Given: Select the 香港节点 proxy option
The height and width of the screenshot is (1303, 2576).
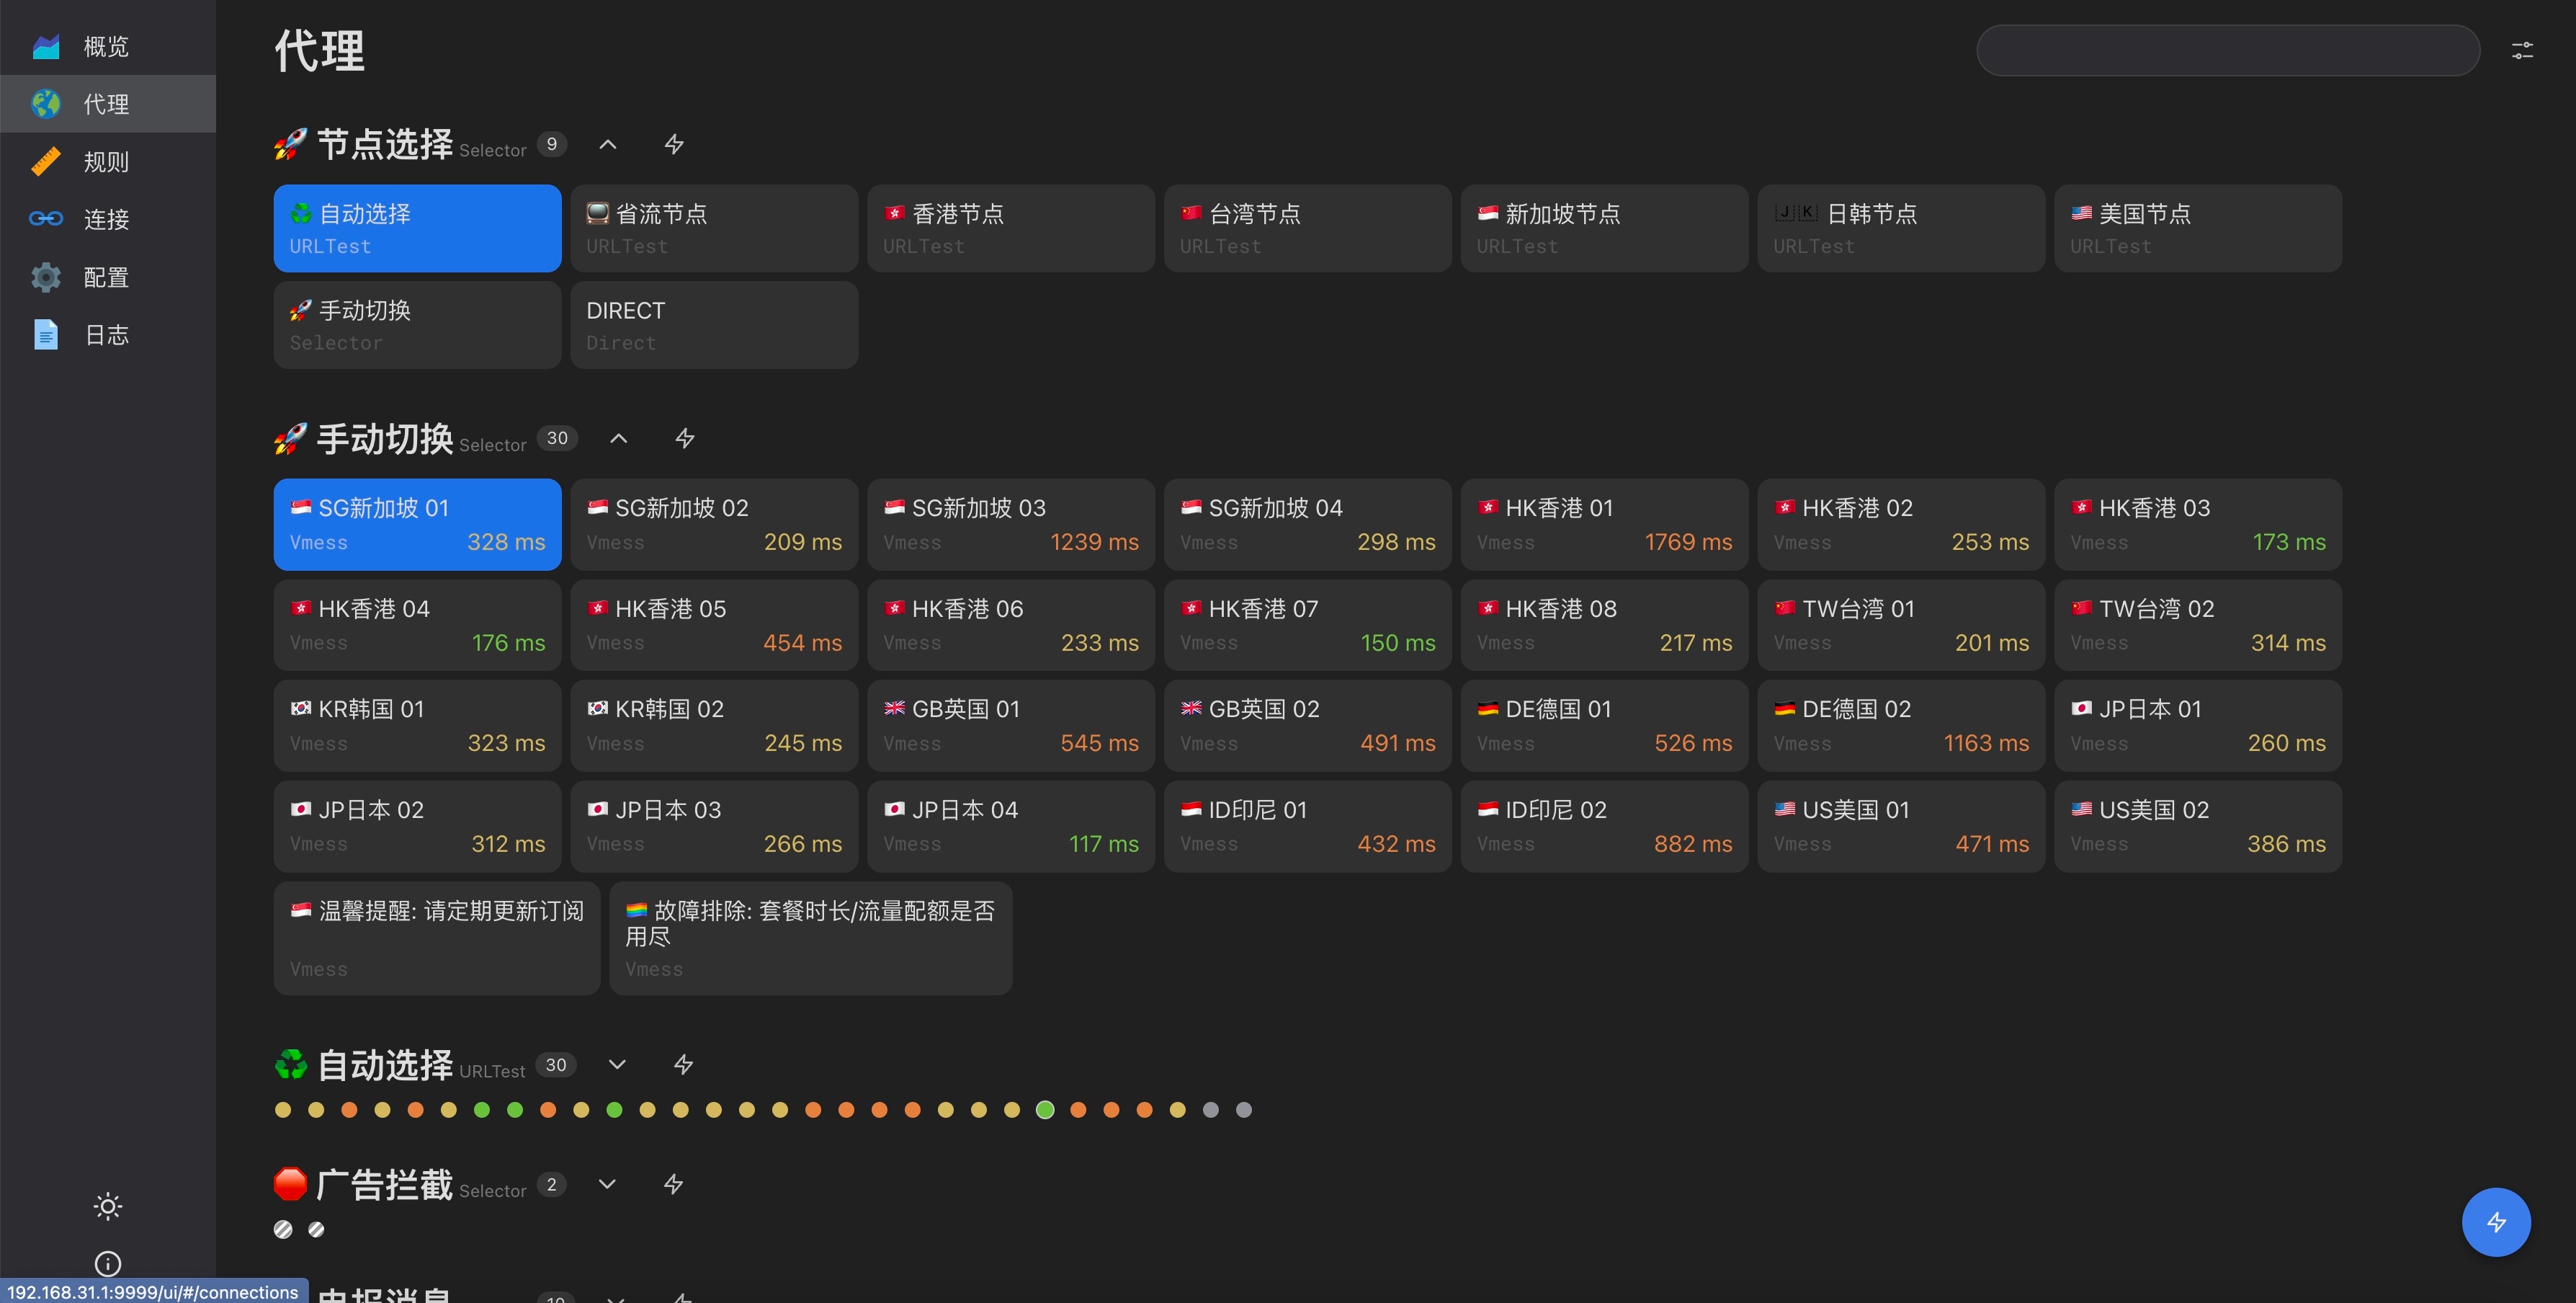Looking at the screenshot, I should (x=1010, y=228).
